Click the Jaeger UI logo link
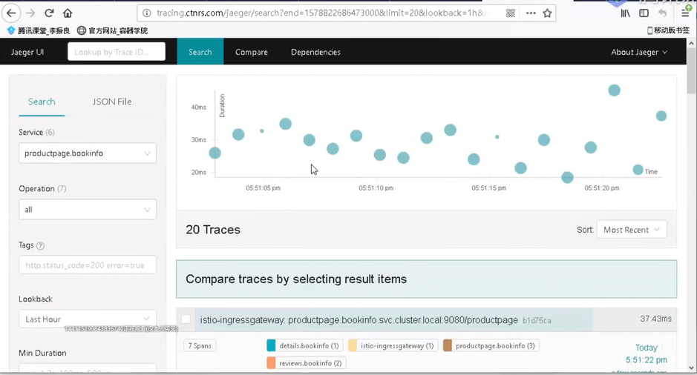697x375 pixels. [x=27, y=52]
